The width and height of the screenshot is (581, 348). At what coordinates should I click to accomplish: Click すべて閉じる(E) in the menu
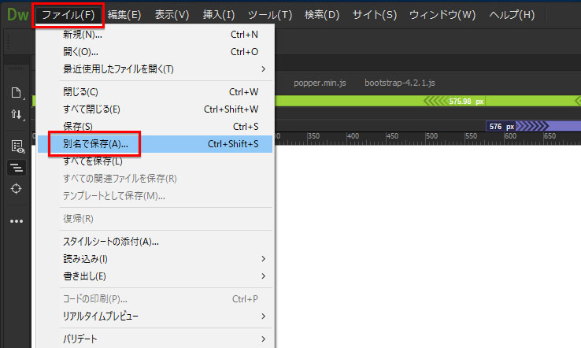click(x=91, y=109)
